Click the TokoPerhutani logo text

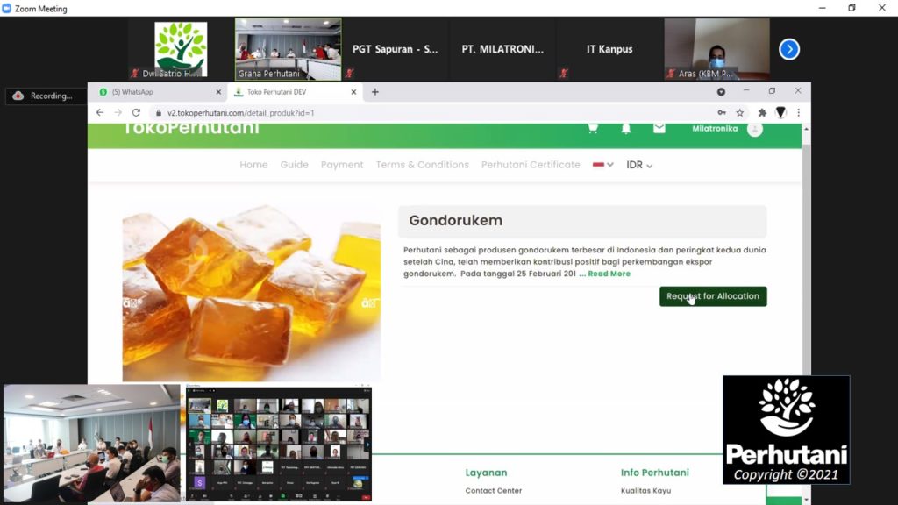pyautogui.click(x=191, y=128)
